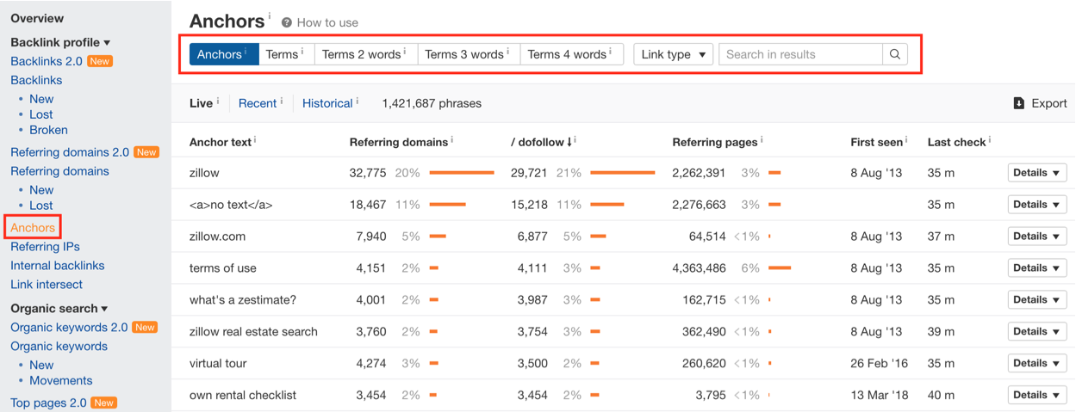The width and height of the screenshot is (1076, 412).
Task: Open the Referring domains sidebar link
Action: [x=59, y=171]
